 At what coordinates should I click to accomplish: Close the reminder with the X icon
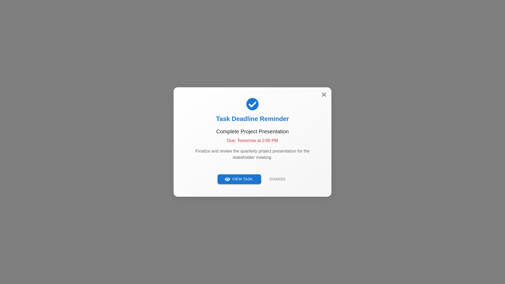[324, 95]
